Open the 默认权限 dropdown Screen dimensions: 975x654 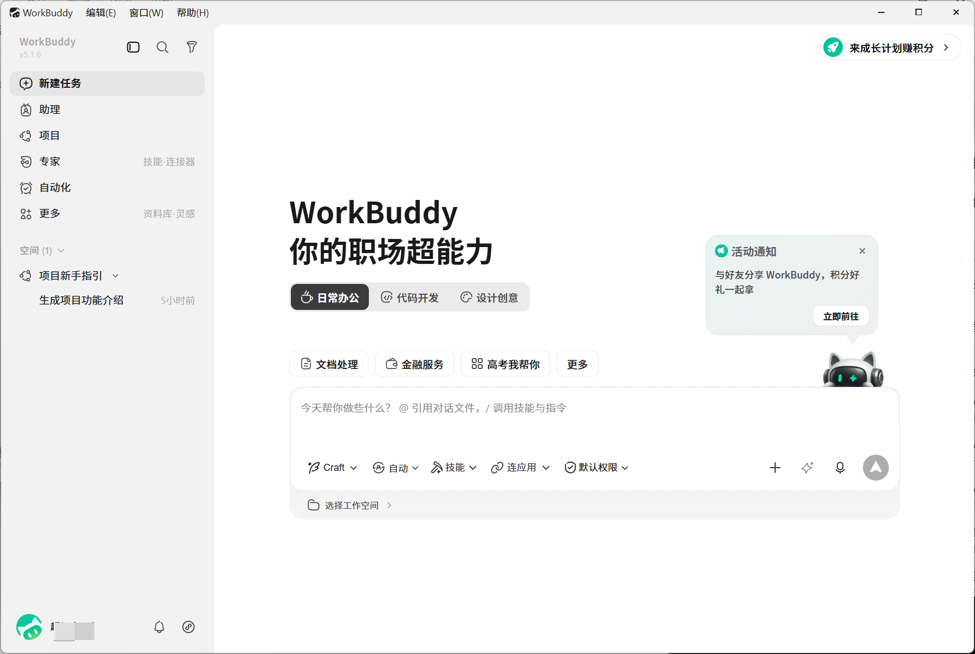click(596, 468)
